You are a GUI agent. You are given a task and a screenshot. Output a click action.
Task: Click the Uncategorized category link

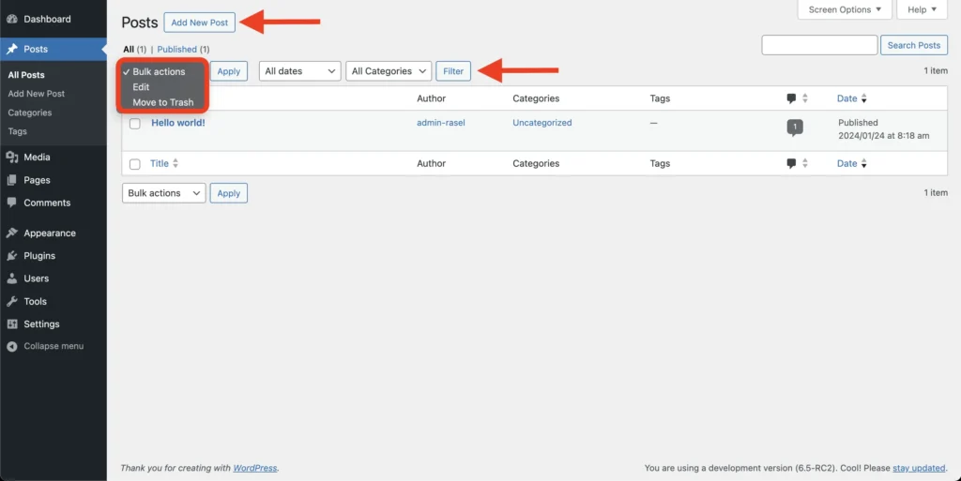coord(542,123)
